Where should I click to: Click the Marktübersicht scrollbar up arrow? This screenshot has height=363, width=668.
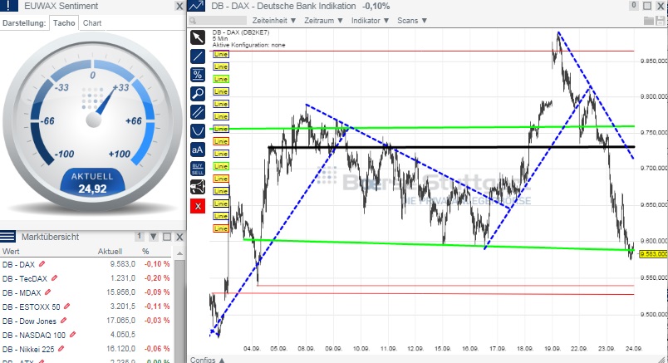click(x=179, y=253)
